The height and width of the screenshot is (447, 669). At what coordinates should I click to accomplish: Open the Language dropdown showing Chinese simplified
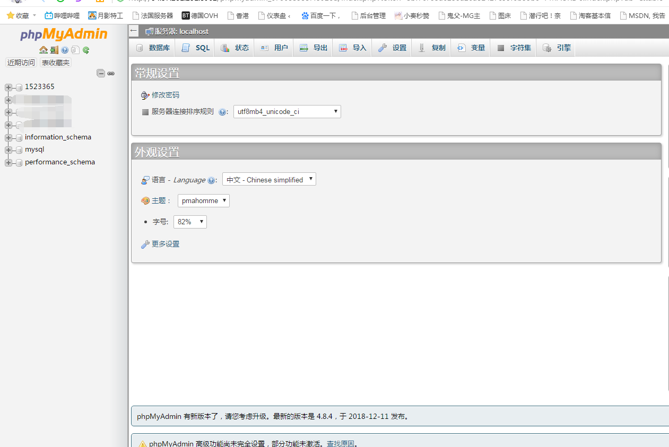[269, 179]
